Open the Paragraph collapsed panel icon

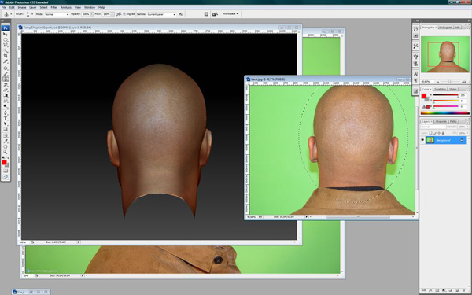415,81
